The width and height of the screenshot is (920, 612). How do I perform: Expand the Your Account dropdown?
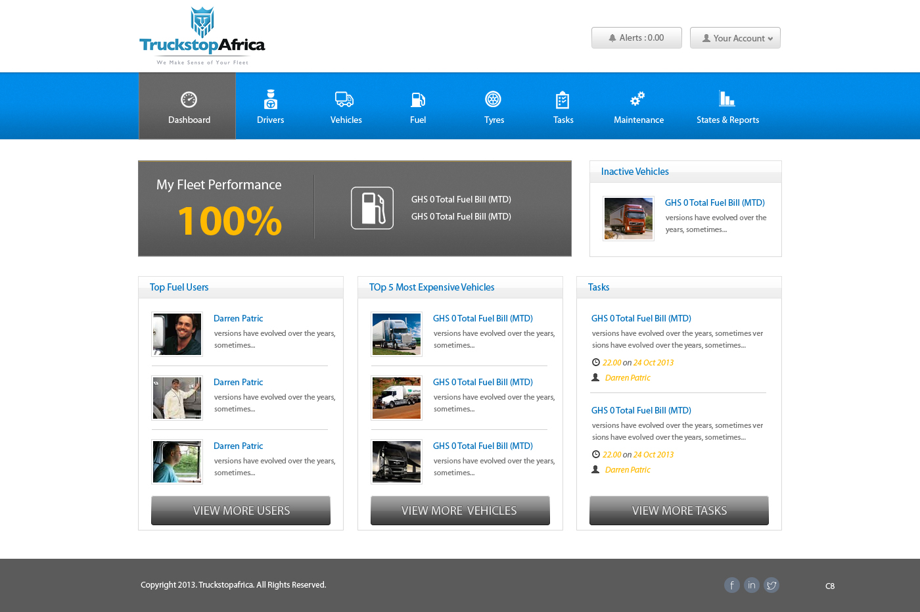point(735,37)
